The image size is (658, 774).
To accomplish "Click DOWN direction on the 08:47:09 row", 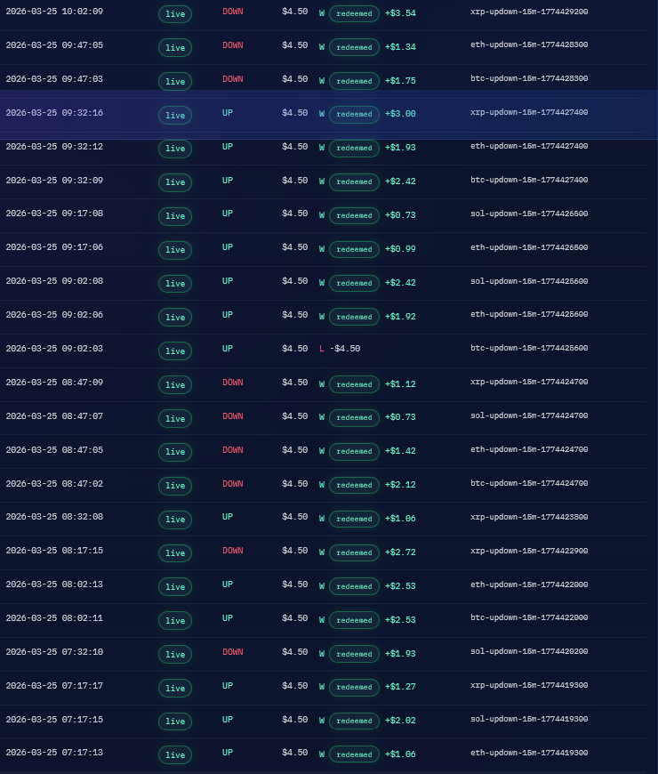I will coord(233,383).
